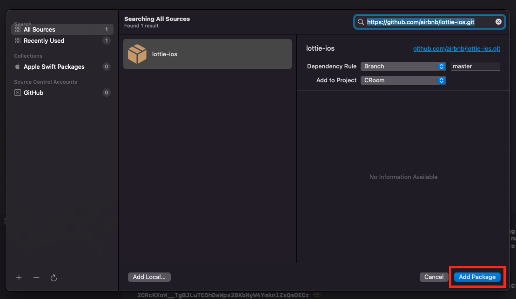Screen dimensions: 516x299
Task: Click the Source Control Accounts header
Action: pos(46,82)
